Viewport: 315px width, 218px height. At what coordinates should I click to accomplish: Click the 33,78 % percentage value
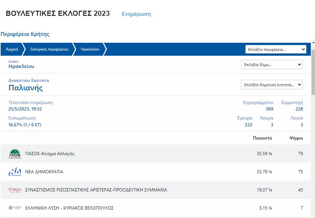264,172
